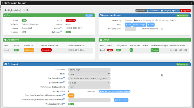The image size is (194, 108).
Task: Open the Type de contrôleur dropdown
Action: pyautogui.click(x=89, y=83)
